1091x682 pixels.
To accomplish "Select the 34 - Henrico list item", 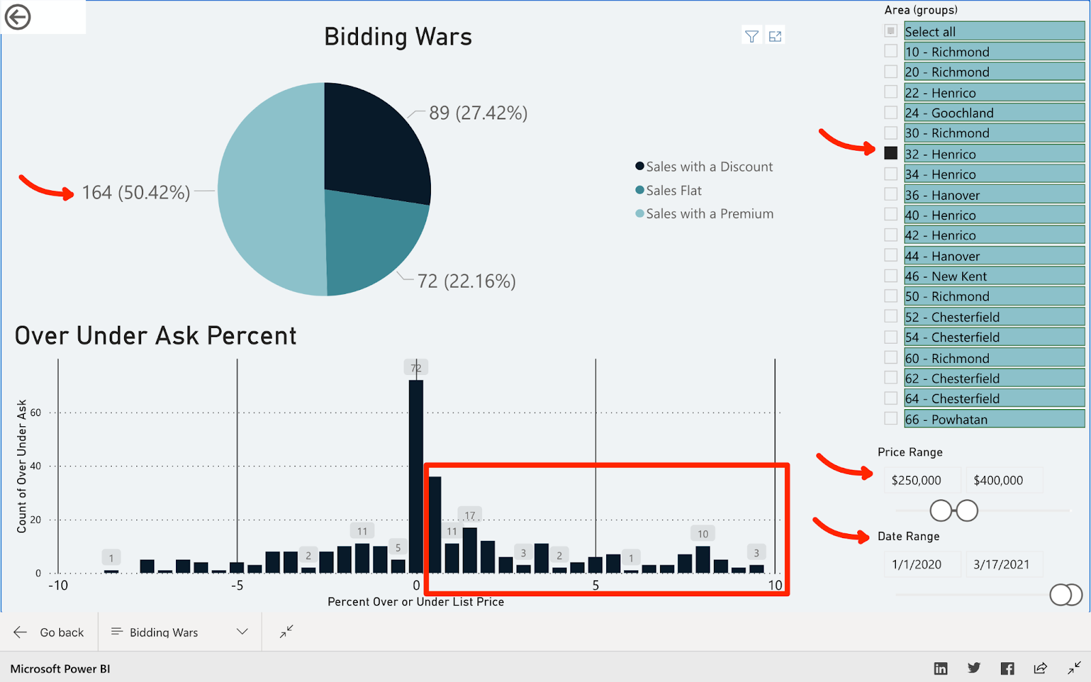I will pos(994,174).
